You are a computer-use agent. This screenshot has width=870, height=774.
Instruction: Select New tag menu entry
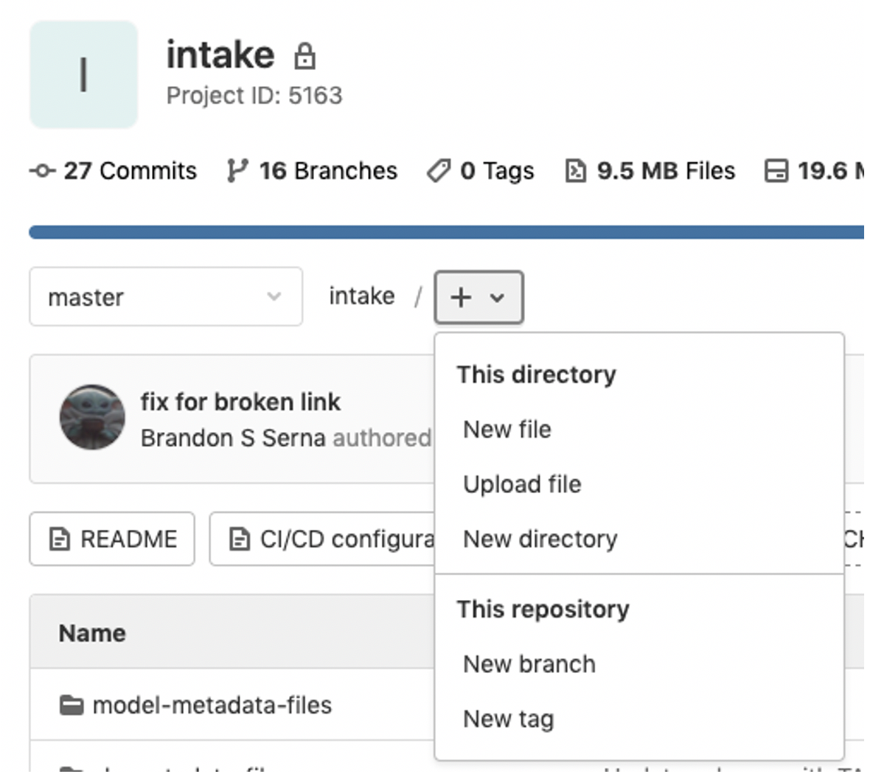point(508,719)
